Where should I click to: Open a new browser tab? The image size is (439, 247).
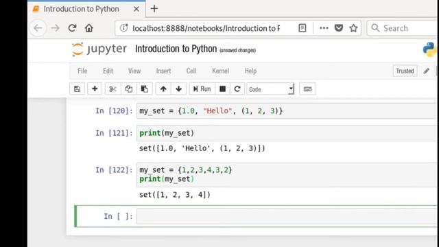coord(154,9)
